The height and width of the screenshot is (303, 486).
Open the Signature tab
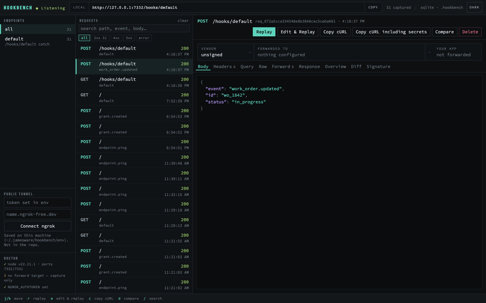coord(378,67)
